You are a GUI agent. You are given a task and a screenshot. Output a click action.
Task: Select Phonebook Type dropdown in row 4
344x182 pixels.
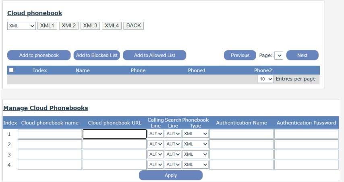point(195,165)
